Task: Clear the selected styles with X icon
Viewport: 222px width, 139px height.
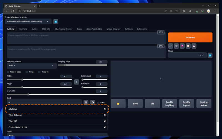Action: click(x=200, y=55)
